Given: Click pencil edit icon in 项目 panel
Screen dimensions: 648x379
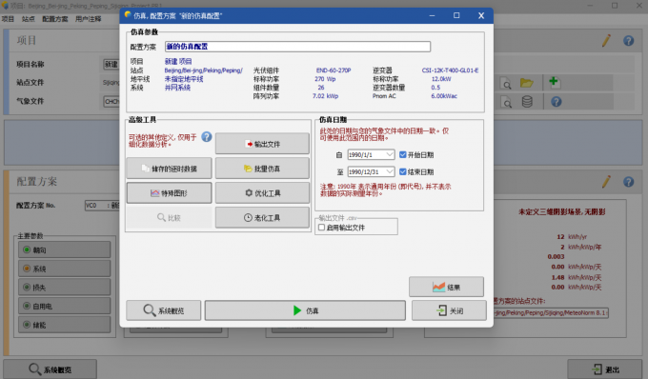Looking at the screenshot, I should coord(606,40).
